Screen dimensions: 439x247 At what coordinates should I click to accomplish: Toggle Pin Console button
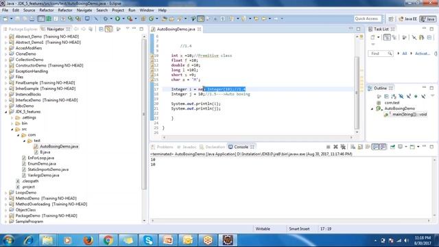pos(392,147)
